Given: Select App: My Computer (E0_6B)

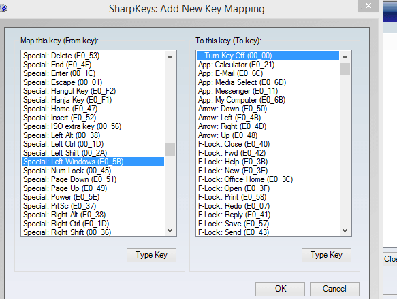Looking at the screenshot, I should pyautogui.click(x=268, y=100).
